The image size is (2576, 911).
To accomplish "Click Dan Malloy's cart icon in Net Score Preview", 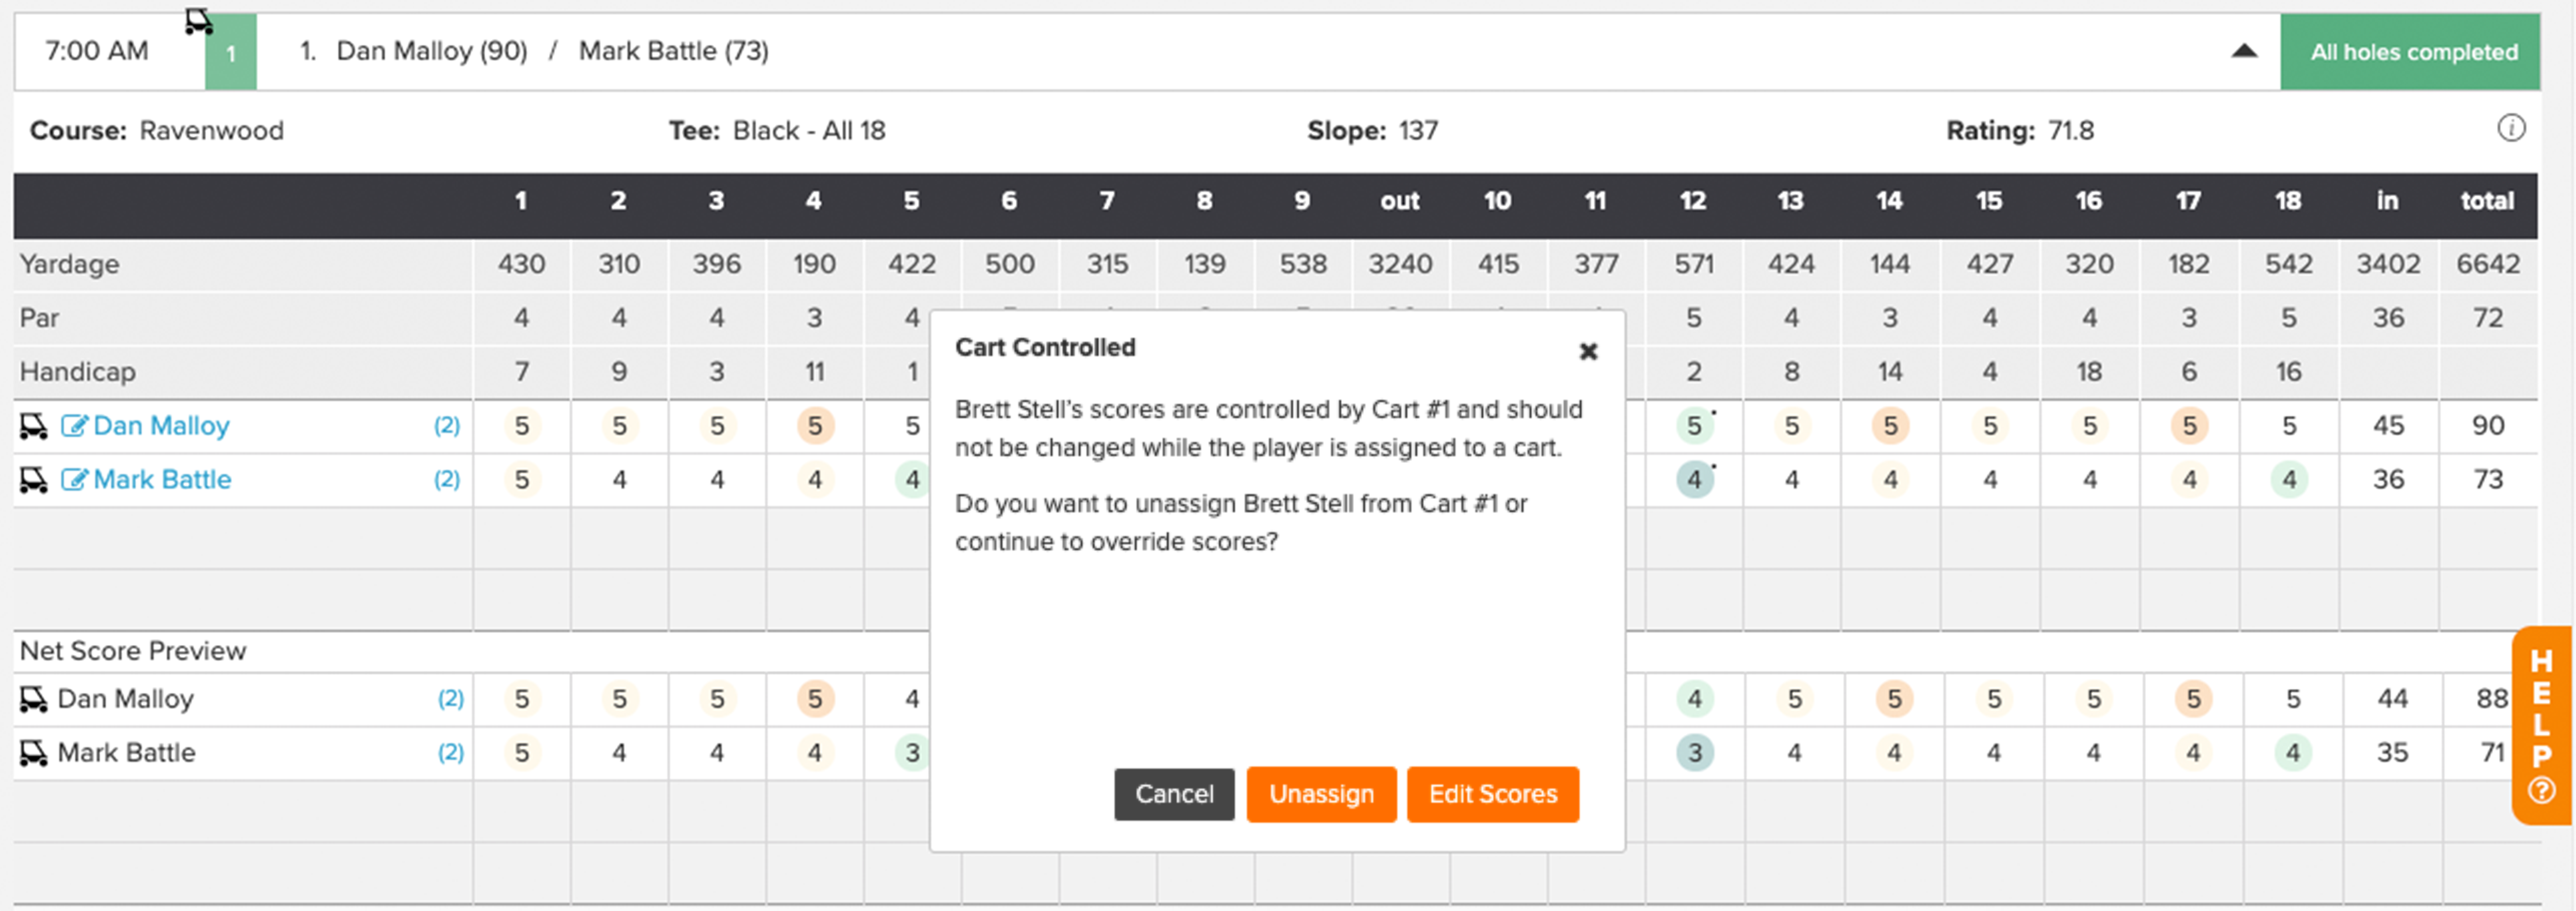I will [x=33, y=699].
